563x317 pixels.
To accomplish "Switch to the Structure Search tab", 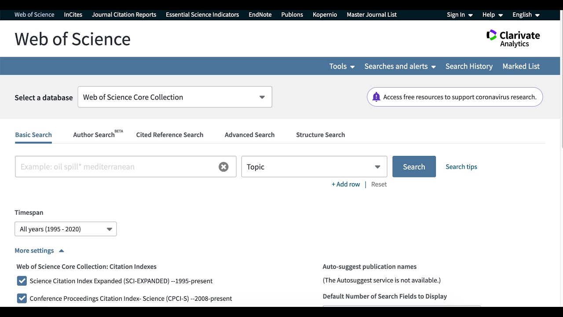I will pos(320,135).
